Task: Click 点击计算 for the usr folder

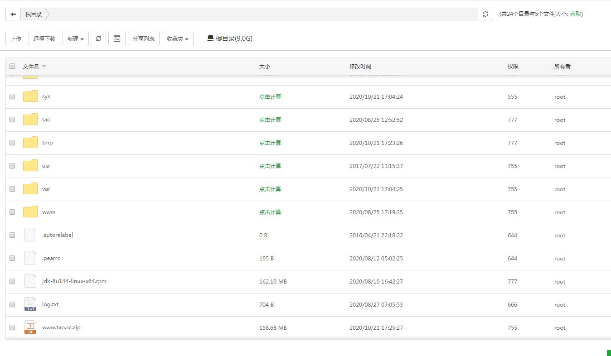Action: click(x=270, y=166)
